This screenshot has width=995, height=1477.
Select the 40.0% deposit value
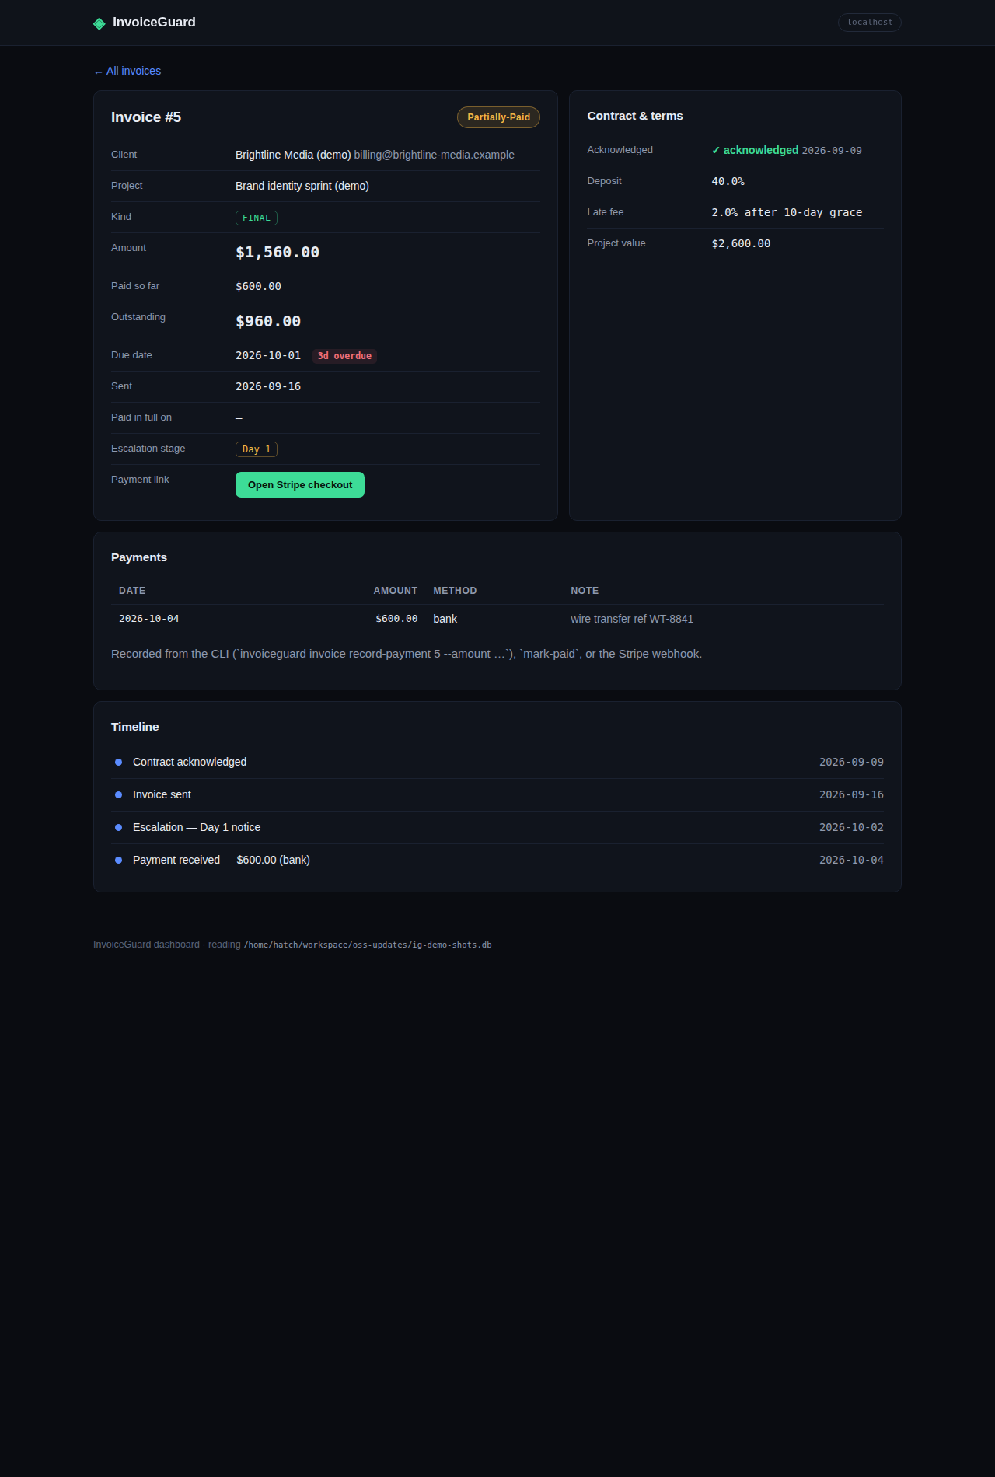pyautogui.click(x=728, y=181)
